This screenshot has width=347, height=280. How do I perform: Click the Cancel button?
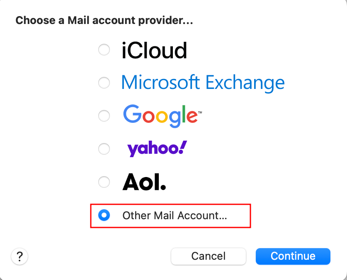(209, 256)
